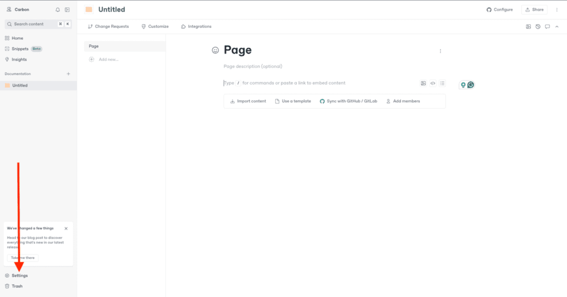The image size is (567, 297).
Task: Dismiss the "We've changed a few things" notice
Action: click(x=66, y=228)
